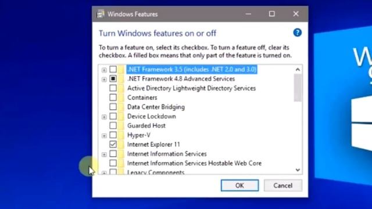
Task: Expand the Device Lockdown node
Action: [x=104, y=117]
